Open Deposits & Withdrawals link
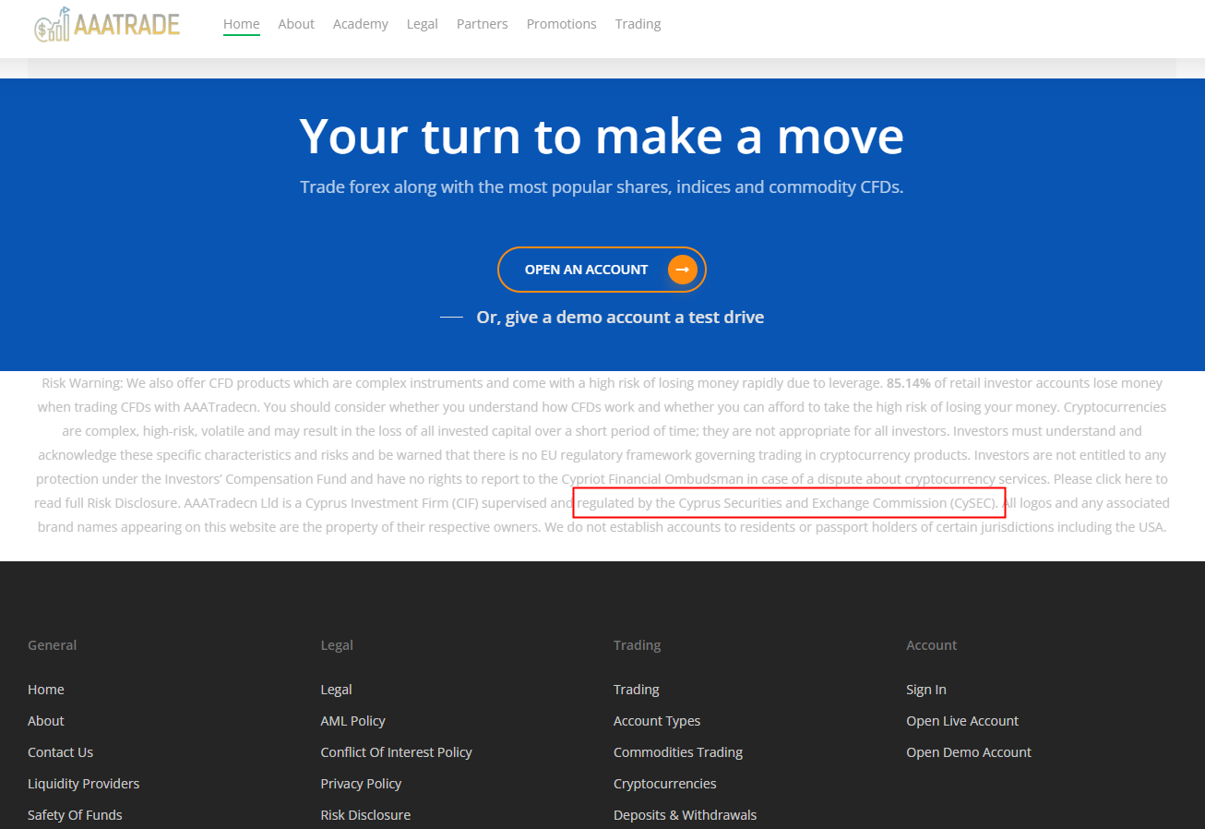Image resolution: width=1205 pixels, height=829 pixels. (686, 815)
